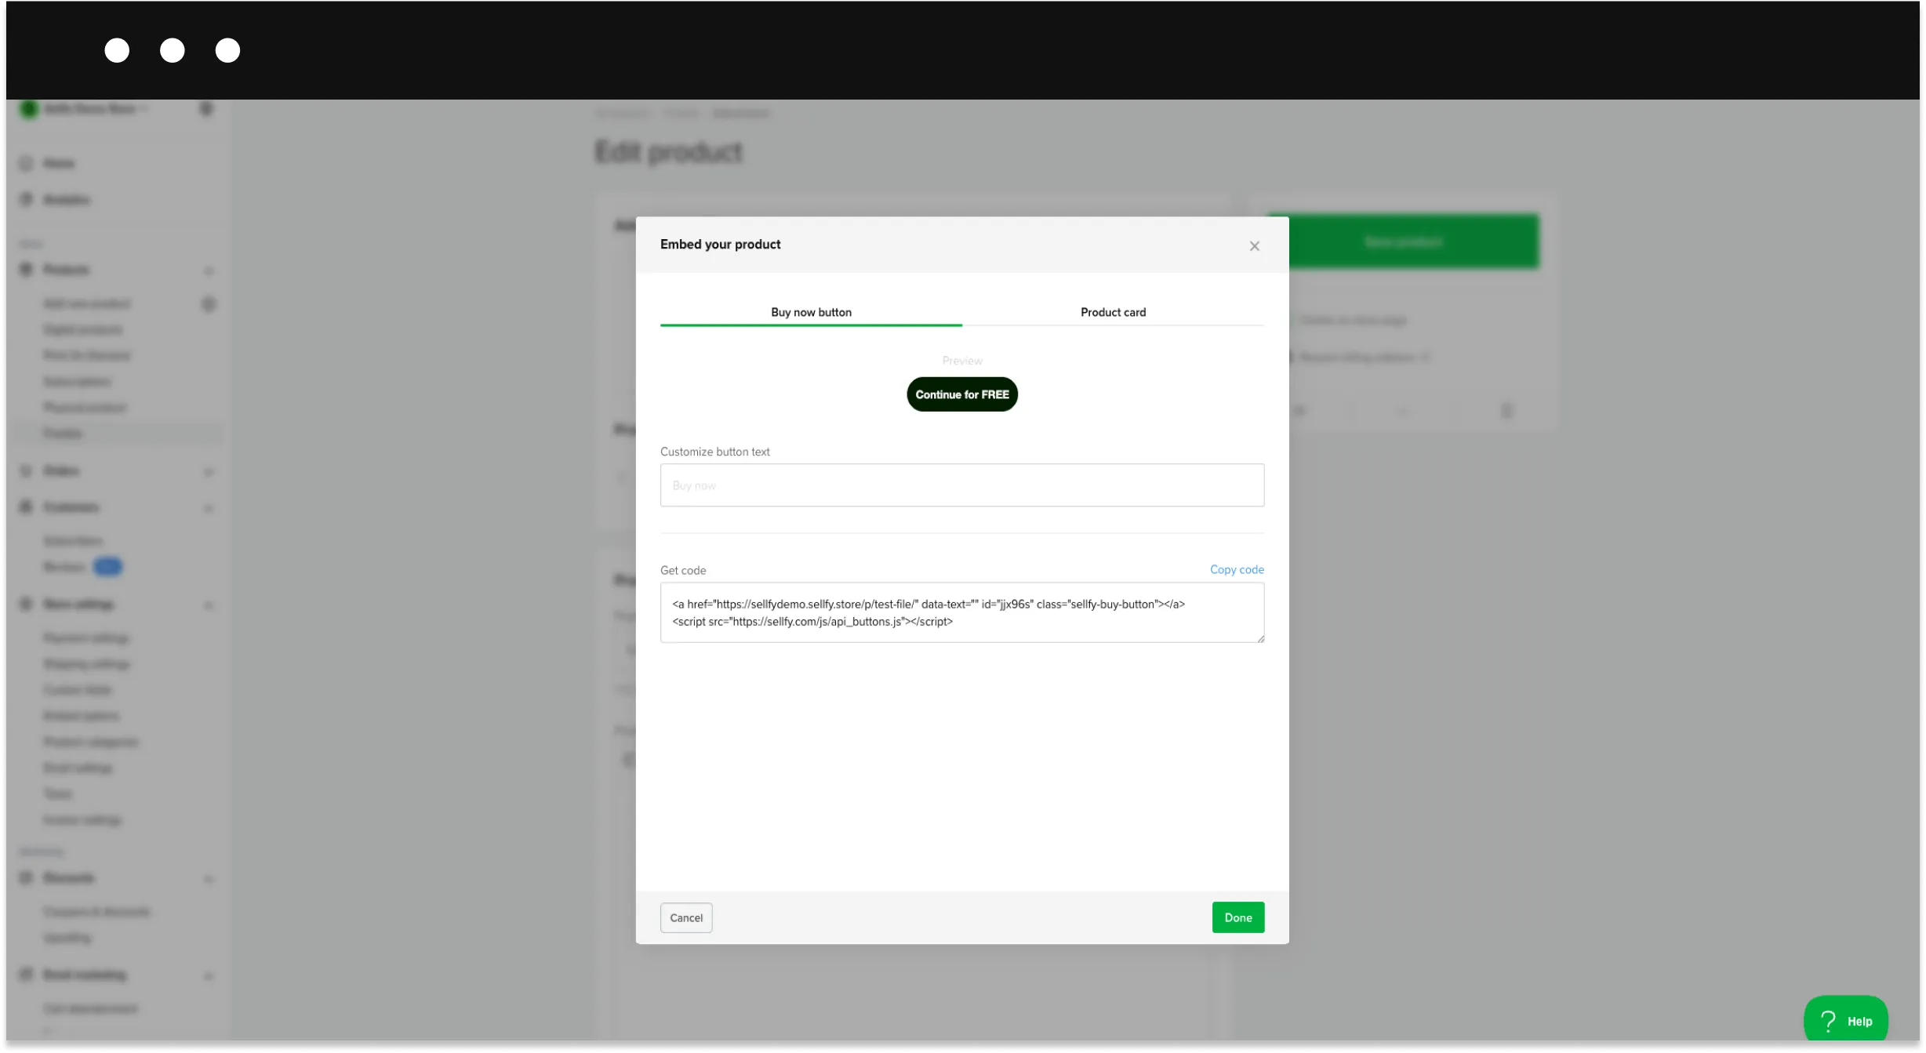The image size is (1926, 1053).
Task: Click the Continue for FREE preview button
Action: pos(961,394)
